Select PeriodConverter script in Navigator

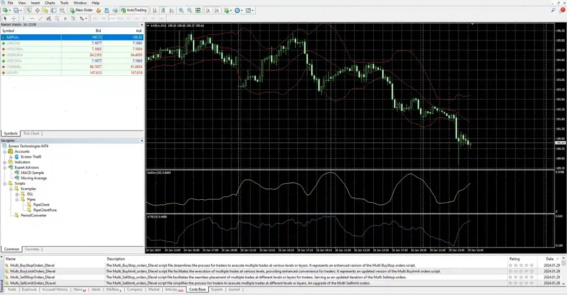(34, 215)
